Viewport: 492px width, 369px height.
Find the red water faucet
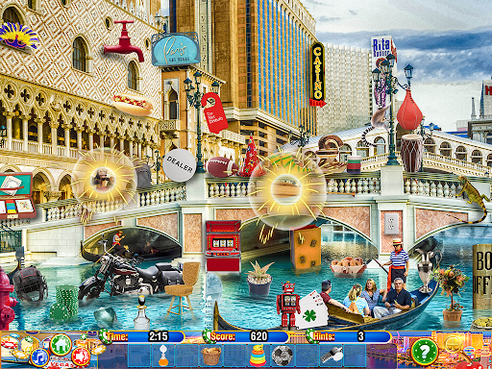(x=124, y=41)
